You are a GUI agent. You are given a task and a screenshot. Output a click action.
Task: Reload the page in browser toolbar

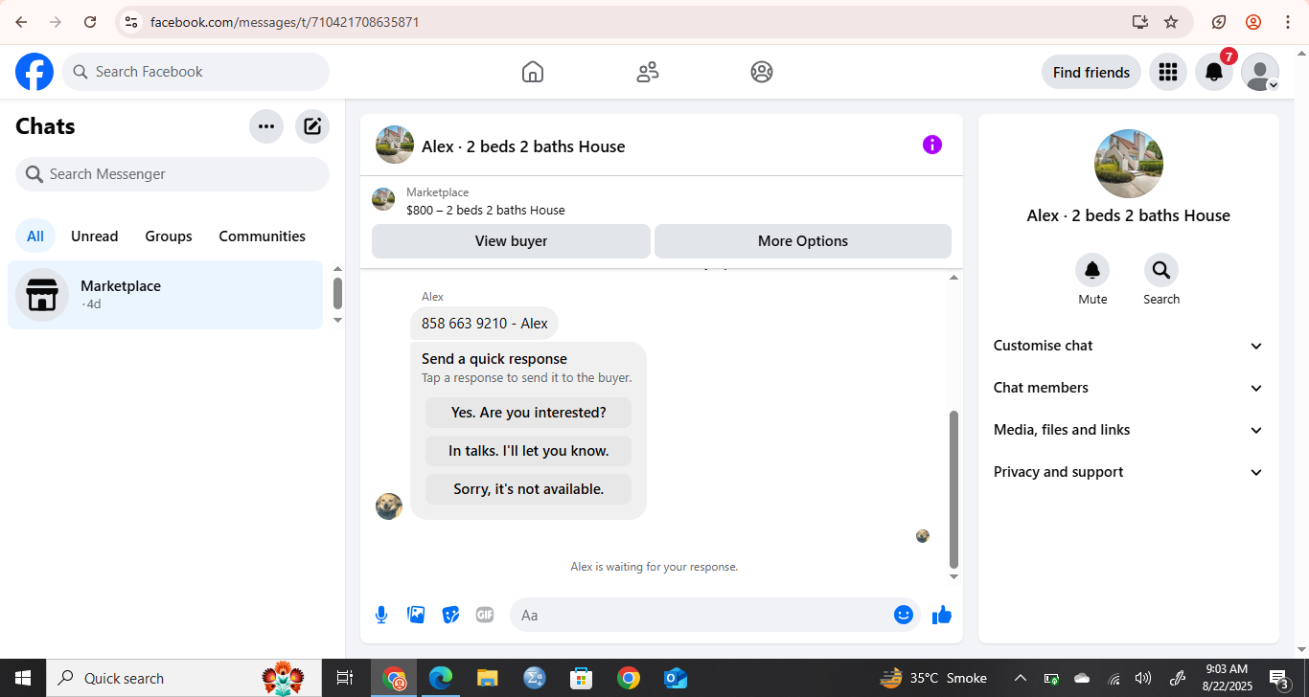(x=90, y=22)
